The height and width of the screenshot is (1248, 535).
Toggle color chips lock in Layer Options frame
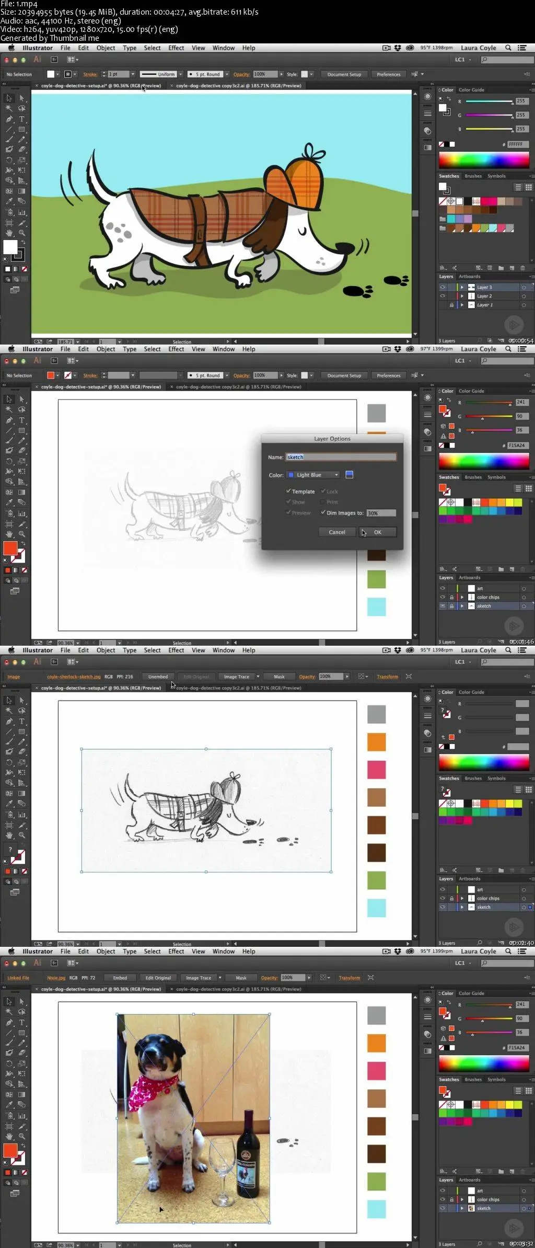(451, 597)
